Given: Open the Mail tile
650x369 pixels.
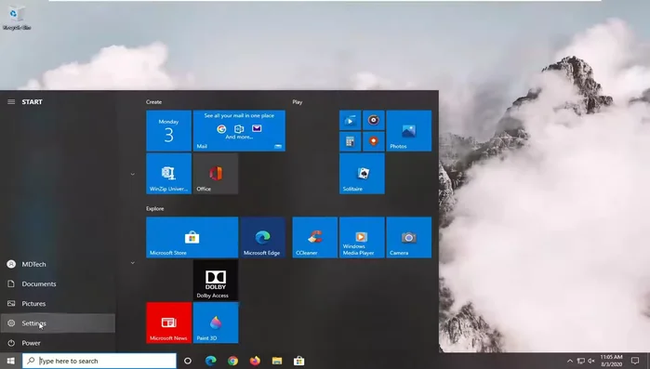Looking at the screenshot, I should tap(239, 130).
